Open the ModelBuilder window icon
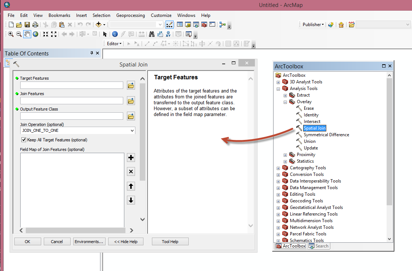 tap(223, 25)
